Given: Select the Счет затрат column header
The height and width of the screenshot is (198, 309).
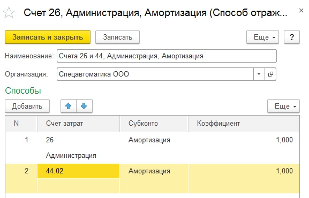Looking at the screenshot, I should 78,124.
